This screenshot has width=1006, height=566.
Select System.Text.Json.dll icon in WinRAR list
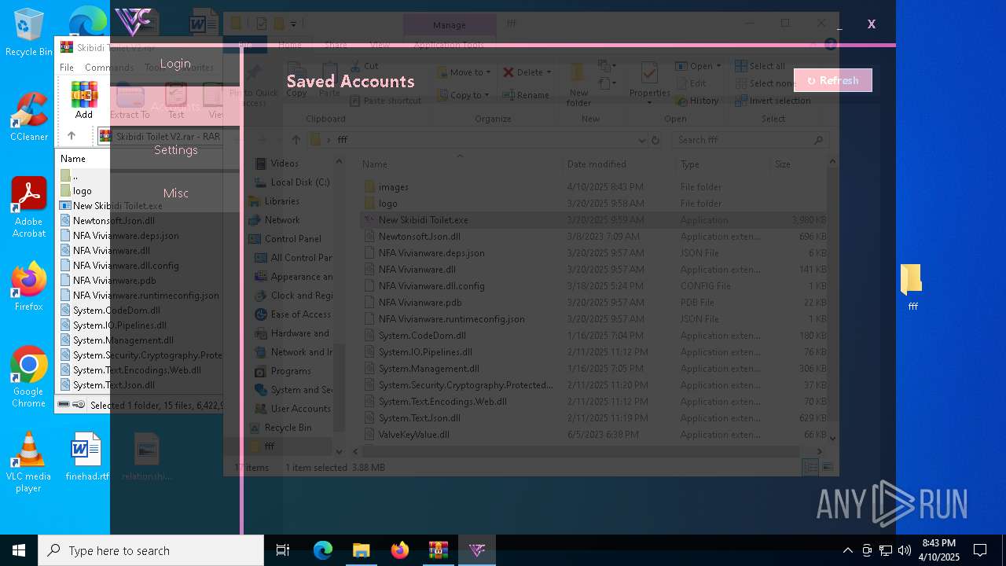pos(66,385)
